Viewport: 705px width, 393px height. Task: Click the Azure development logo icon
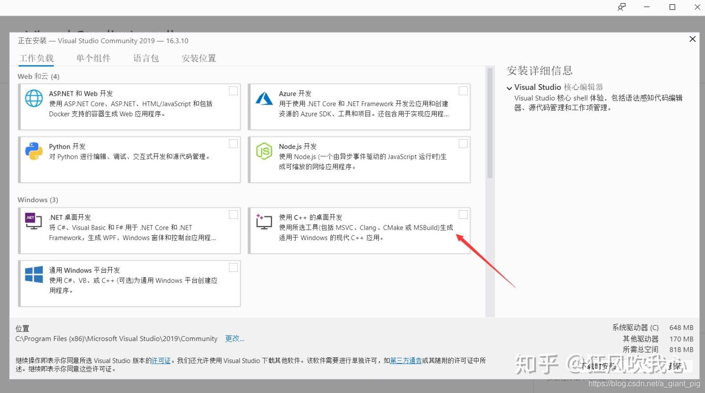tap(264, 98)
